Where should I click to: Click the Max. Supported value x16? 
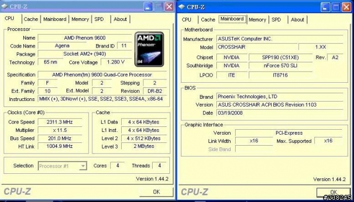[328, 141]
